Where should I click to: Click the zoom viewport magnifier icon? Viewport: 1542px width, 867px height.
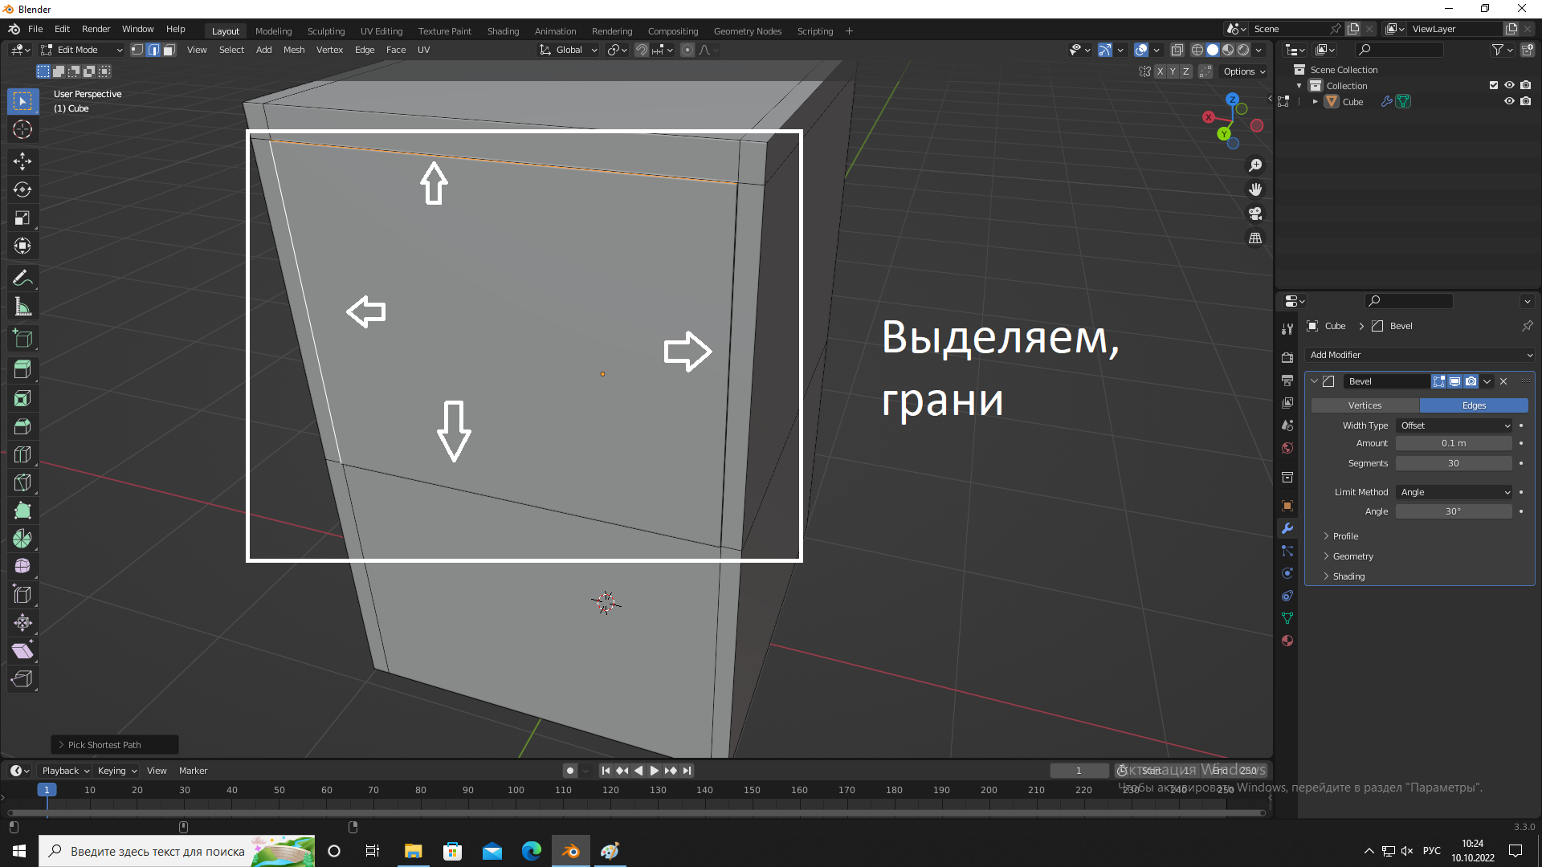1255,165
